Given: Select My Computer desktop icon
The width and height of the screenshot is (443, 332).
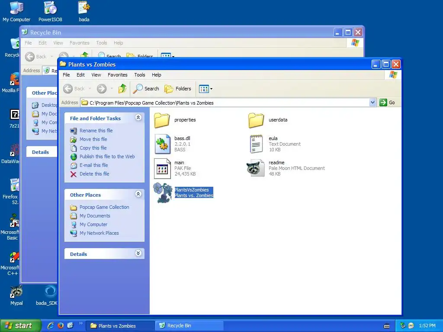Looking at the screenshot, I should pyautogui.click(x=16, y=12).
